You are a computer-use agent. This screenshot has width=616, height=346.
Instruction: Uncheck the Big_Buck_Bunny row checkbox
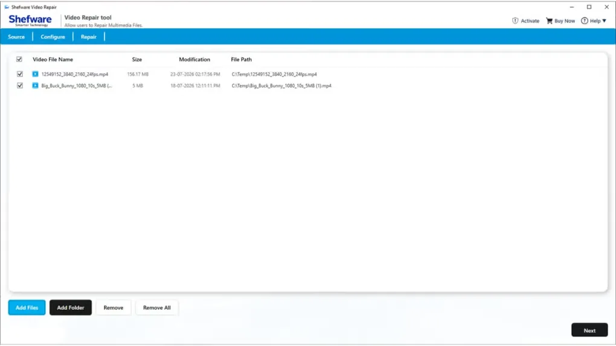(x=20, y=86)
